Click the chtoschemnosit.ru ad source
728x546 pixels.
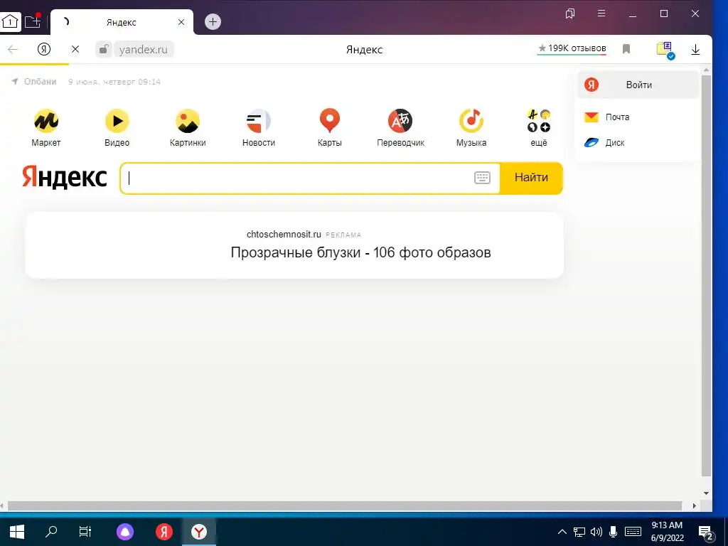(x=284, y=235)
